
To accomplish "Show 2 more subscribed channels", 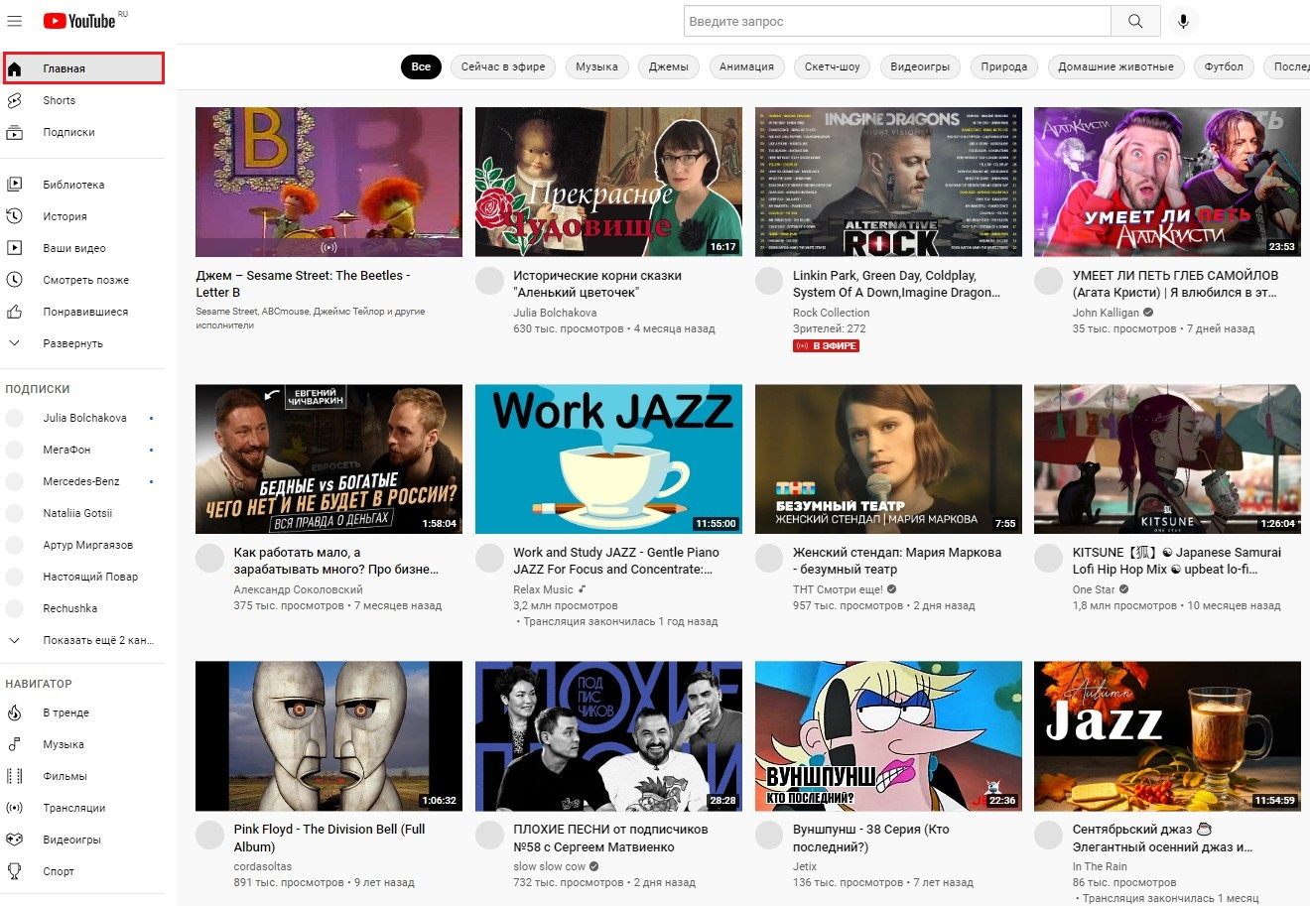I will (82, 640).
